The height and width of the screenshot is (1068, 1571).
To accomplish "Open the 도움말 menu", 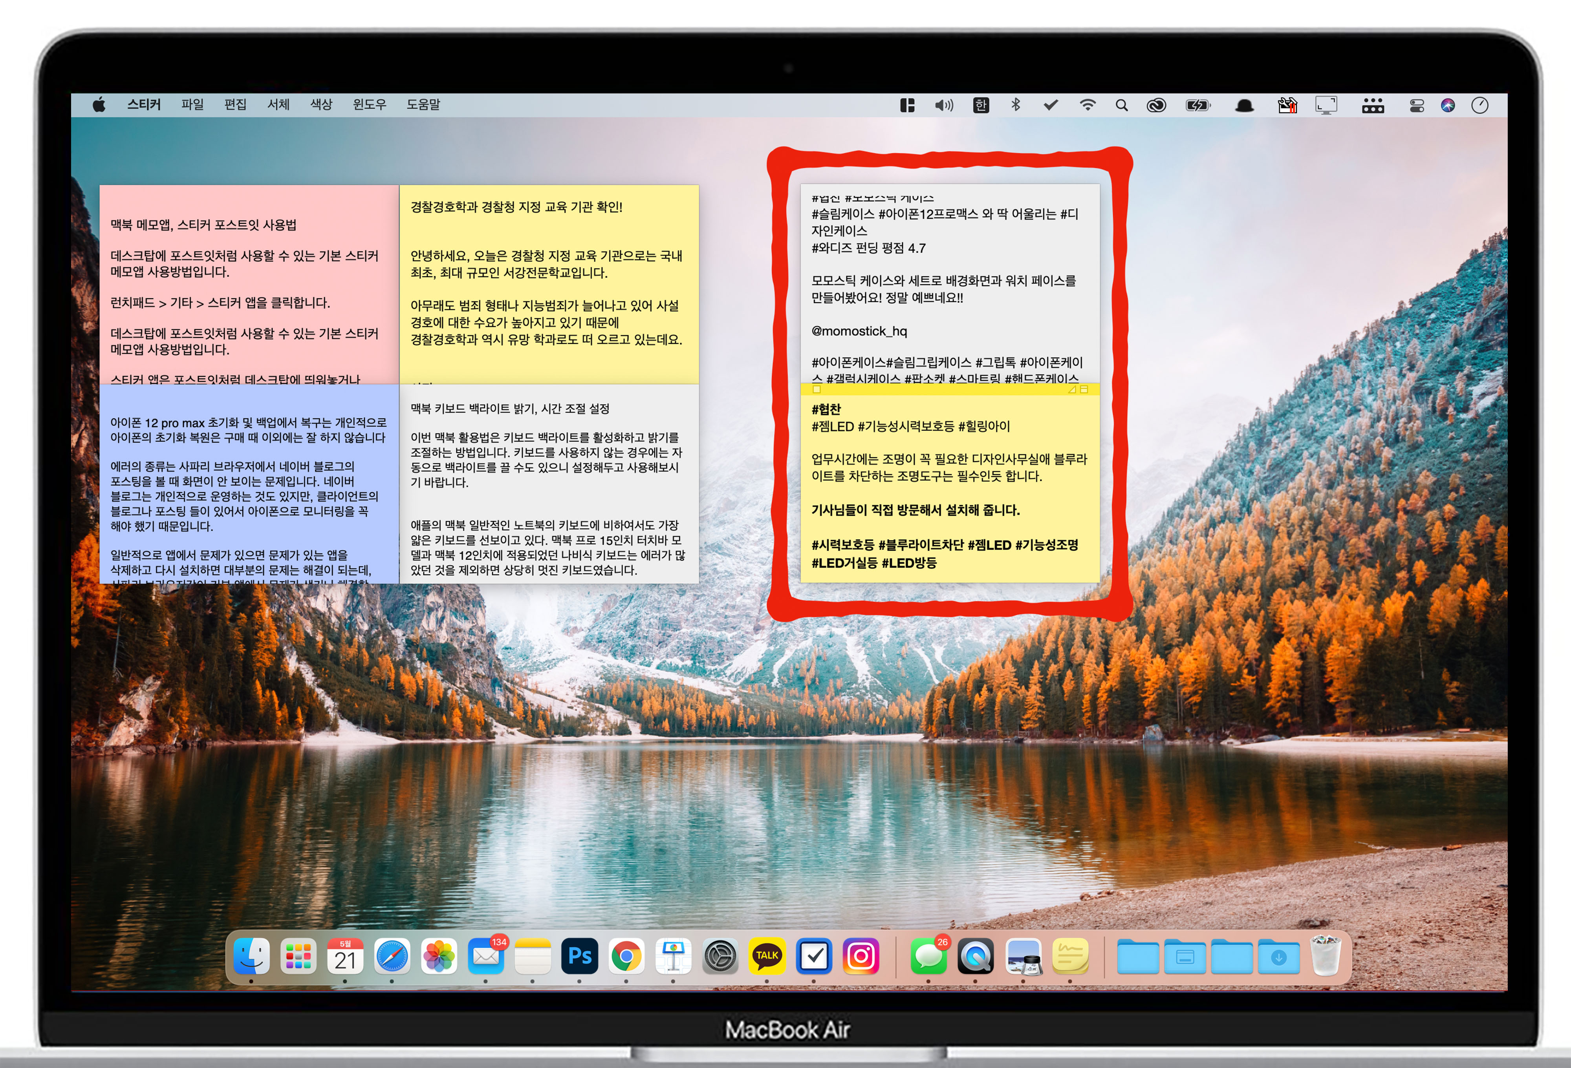I will [x=423, y=105].
